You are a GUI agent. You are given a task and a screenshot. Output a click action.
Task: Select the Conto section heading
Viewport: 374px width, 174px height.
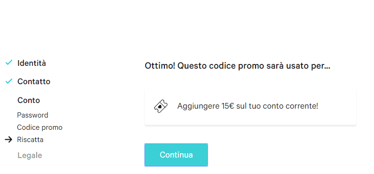tap(29, 100)
